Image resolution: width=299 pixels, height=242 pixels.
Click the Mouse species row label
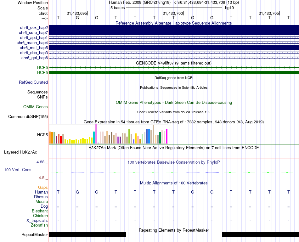point(42,202)
